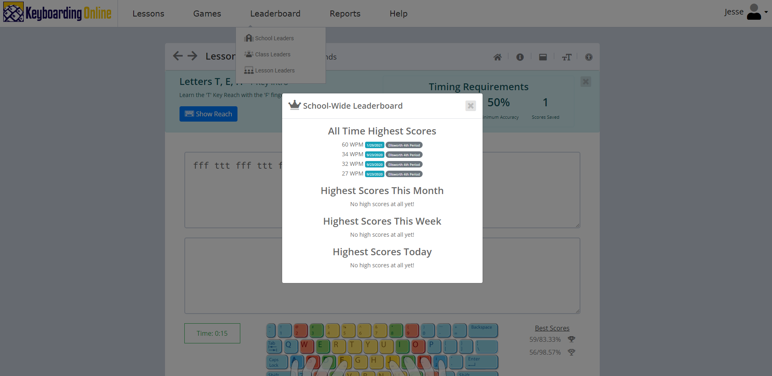Screen dimensions: 772x376
Task: Open the accessibility options icon
Action: 588,57
